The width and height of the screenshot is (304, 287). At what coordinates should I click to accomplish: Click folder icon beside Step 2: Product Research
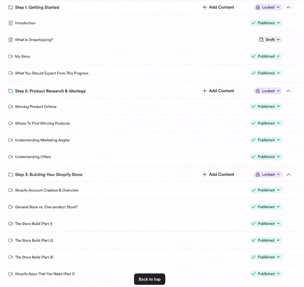[x=11, y=91]
